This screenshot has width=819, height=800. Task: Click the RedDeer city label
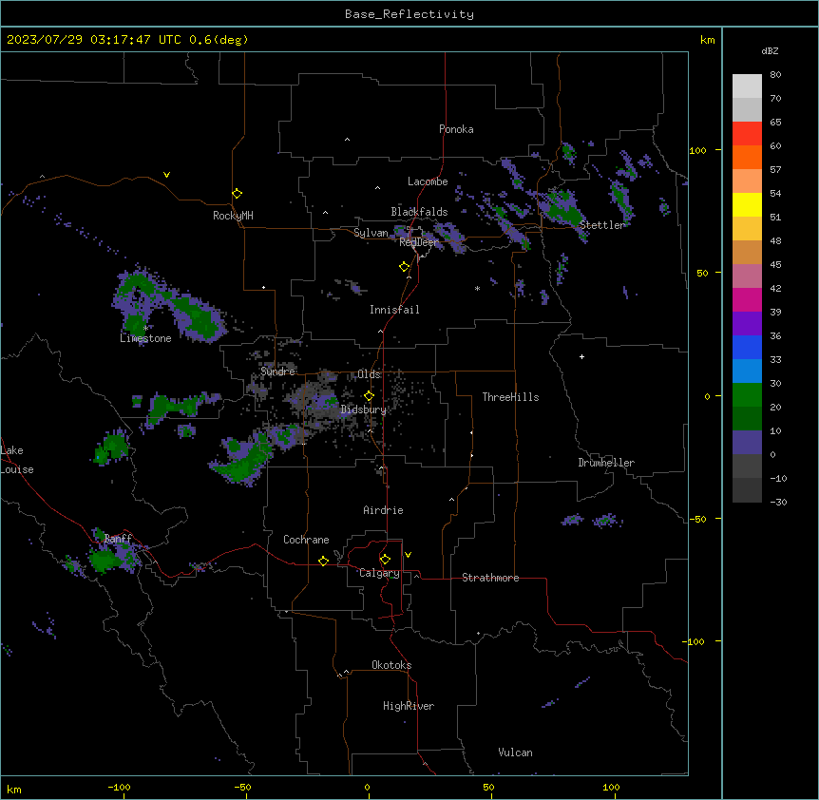[x=419, y=242]
